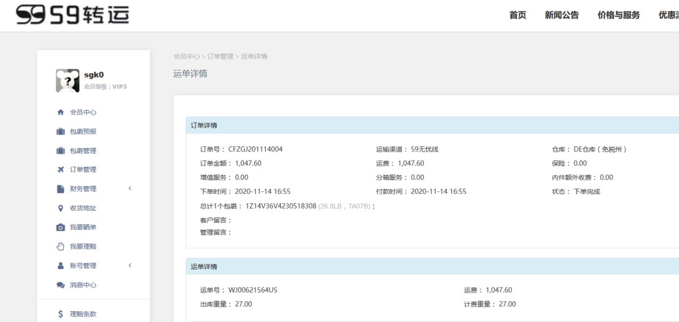Click 财务管理 in the sidebar
The image size is (679, 322).
(x=83, y=189)
